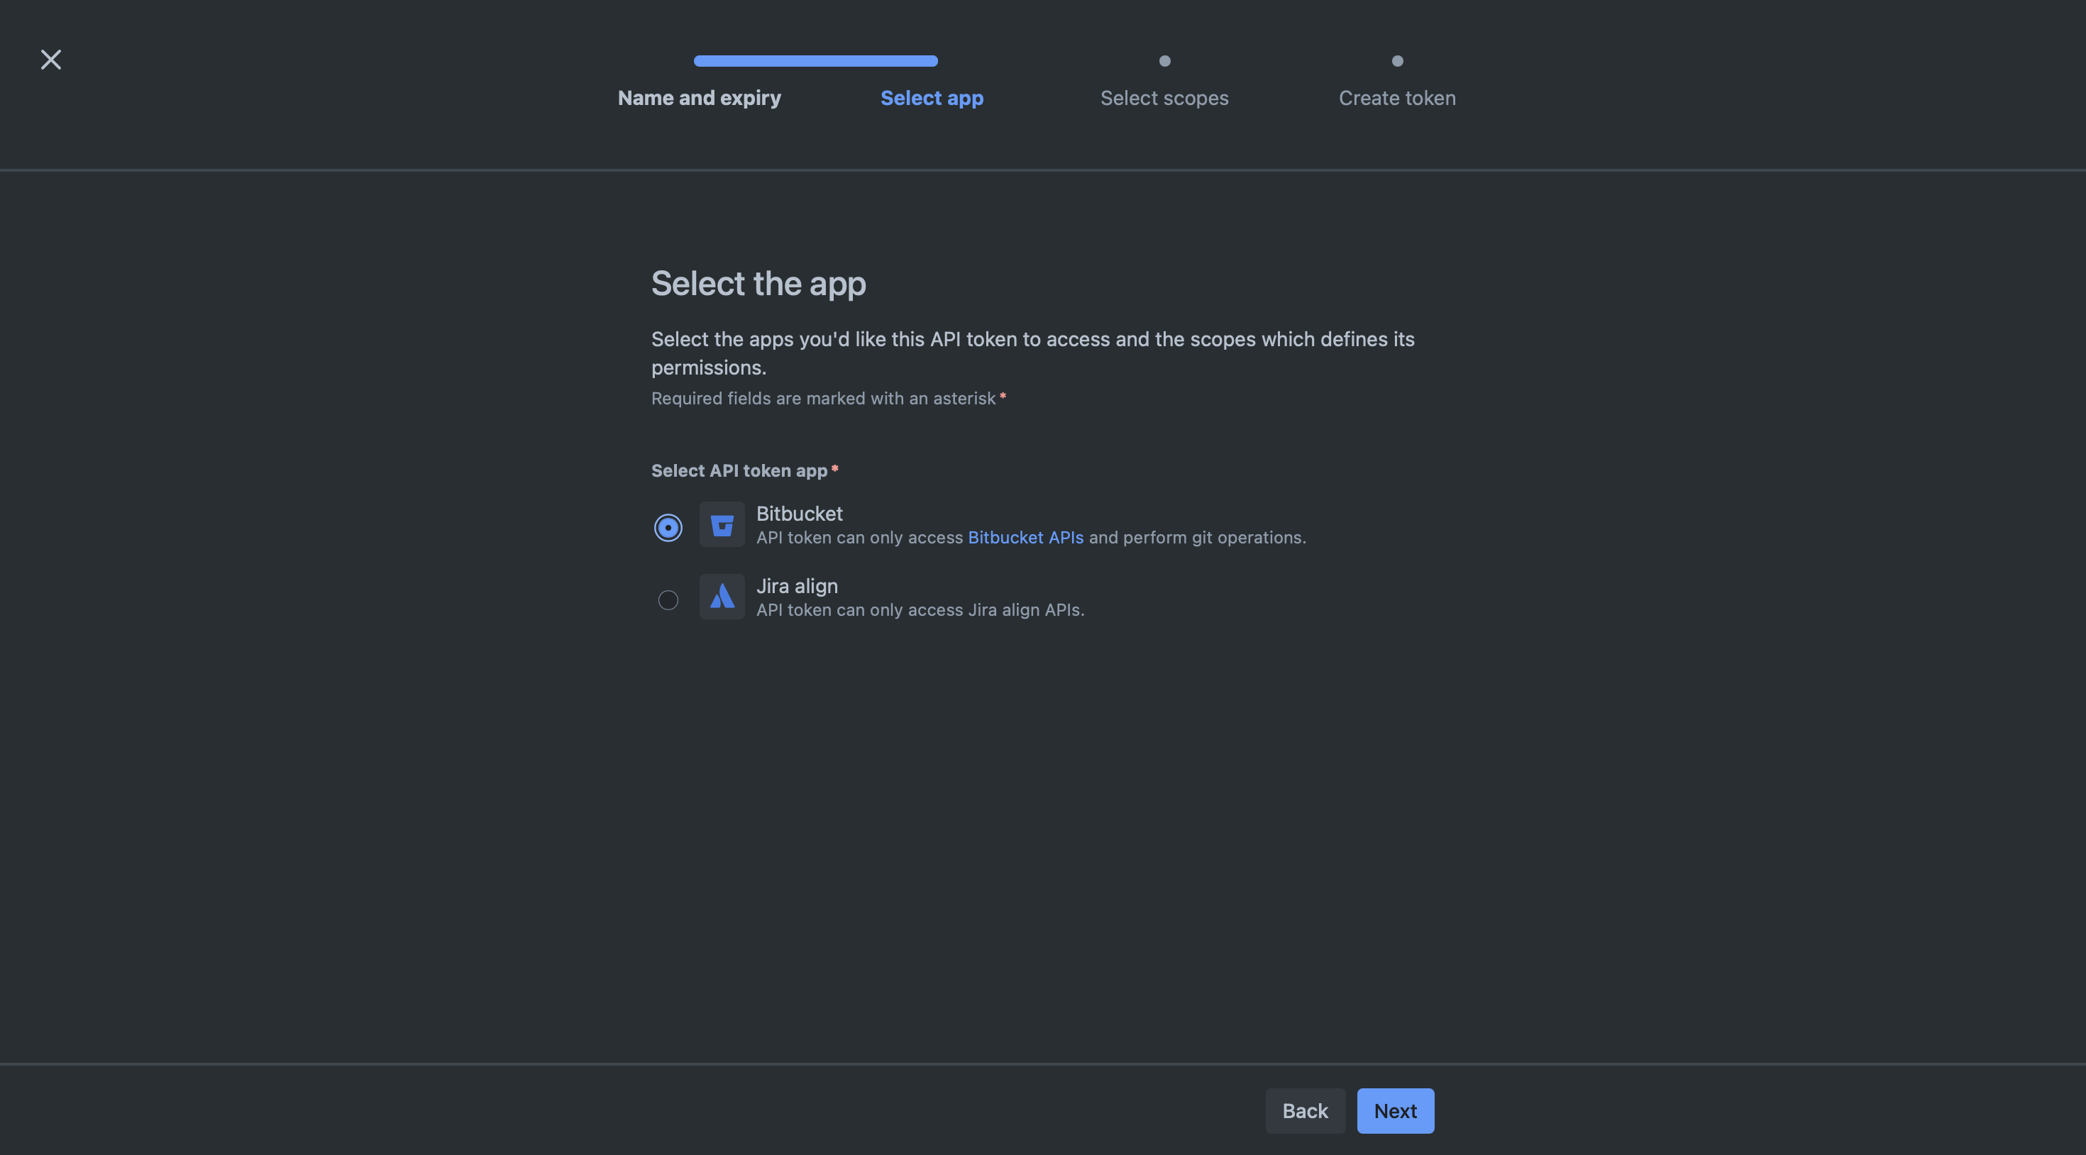Click the Select scopes step dot
The image size is (2086, 1155).
1164,61
